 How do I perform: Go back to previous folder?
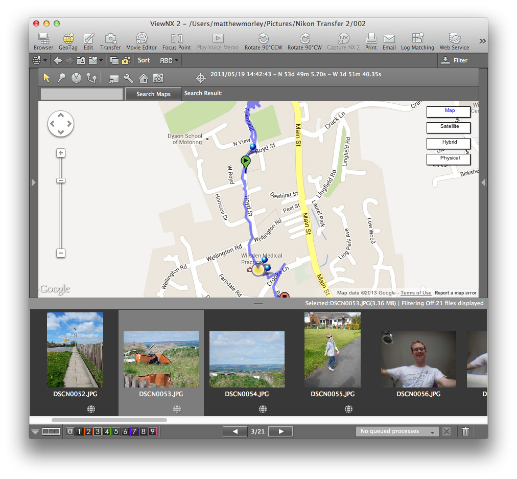58,60
